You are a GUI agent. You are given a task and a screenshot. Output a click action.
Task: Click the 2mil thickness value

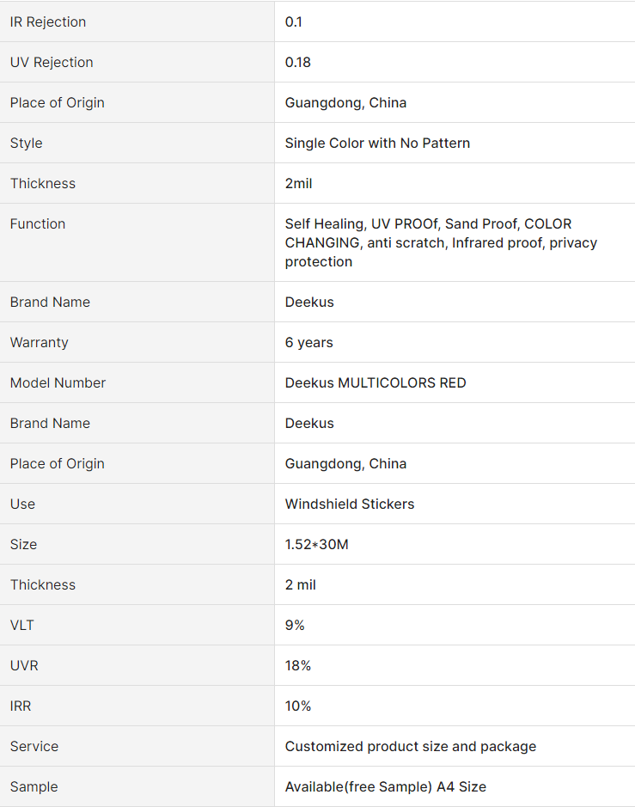coord(298,183)
